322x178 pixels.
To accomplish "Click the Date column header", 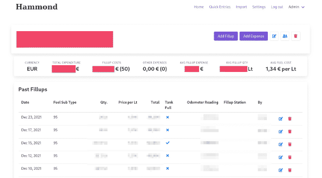I will 25,102.
